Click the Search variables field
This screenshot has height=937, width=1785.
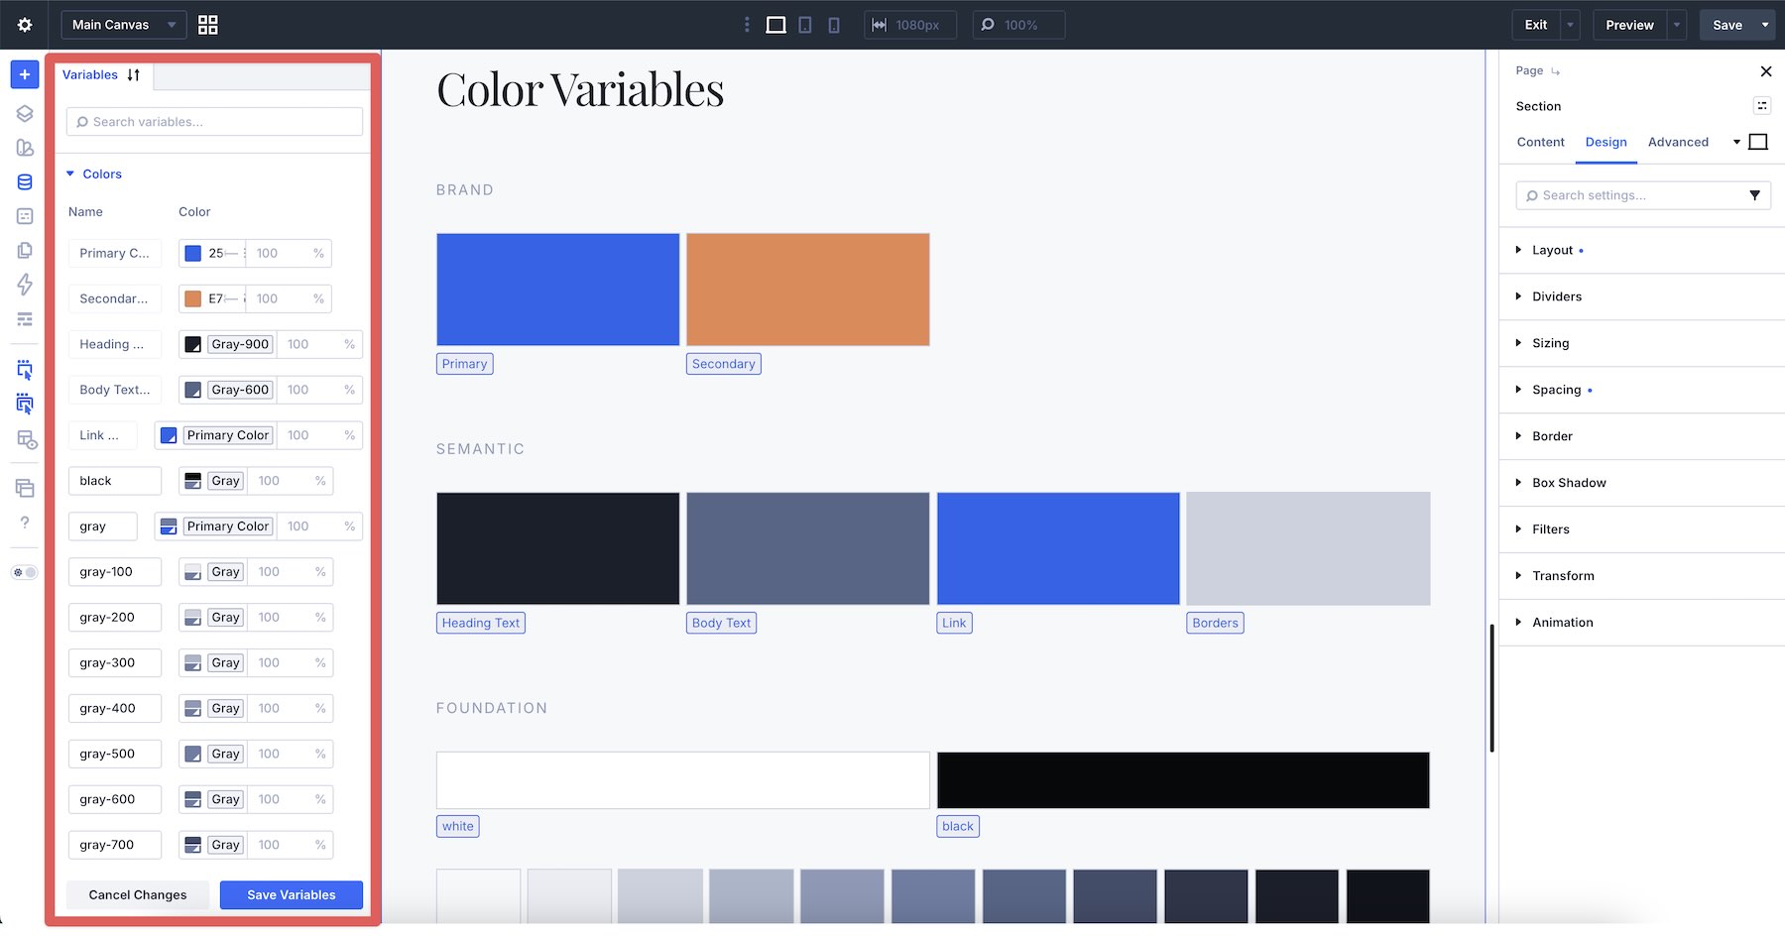click(214, 122)
